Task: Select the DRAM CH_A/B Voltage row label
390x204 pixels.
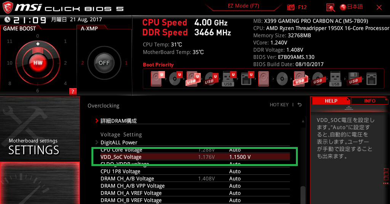Action: pyautogui.click(x=127, y=179)
